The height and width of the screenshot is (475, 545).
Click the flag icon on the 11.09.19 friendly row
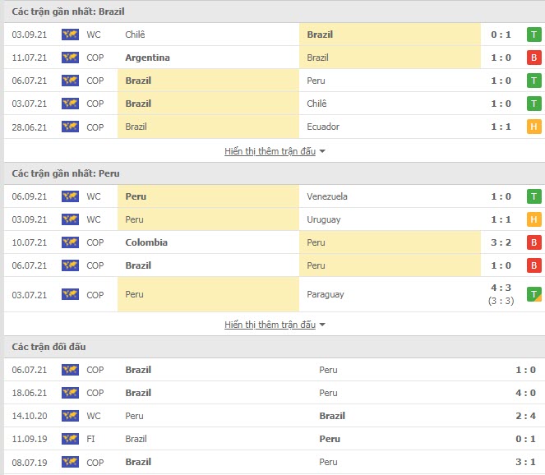point(70,439)
